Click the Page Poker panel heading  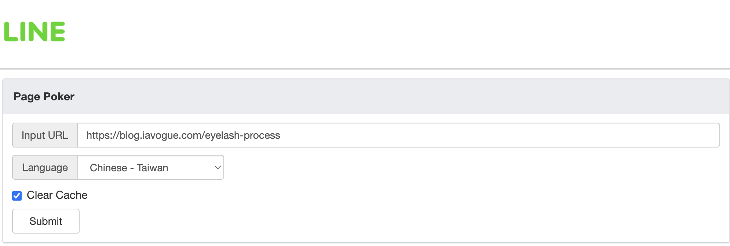click(x=44, y=97)
